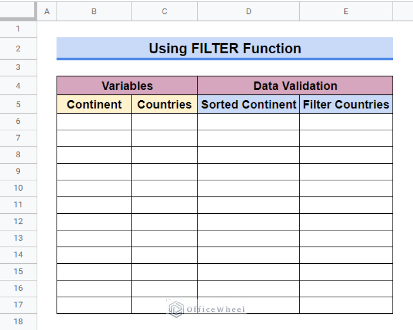413x330 pixels.
Task: Select row 18 header
Action: coord(18,321)
